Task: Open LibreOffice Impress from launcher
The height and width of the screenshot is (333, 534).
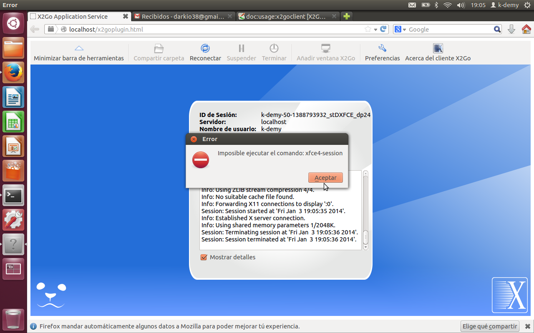Action: tap(13, 147)
